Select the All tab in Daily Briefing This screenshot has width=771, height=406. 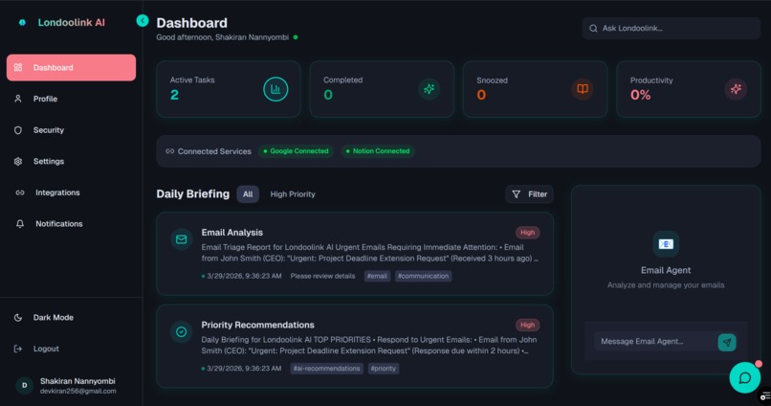(248, 194)
